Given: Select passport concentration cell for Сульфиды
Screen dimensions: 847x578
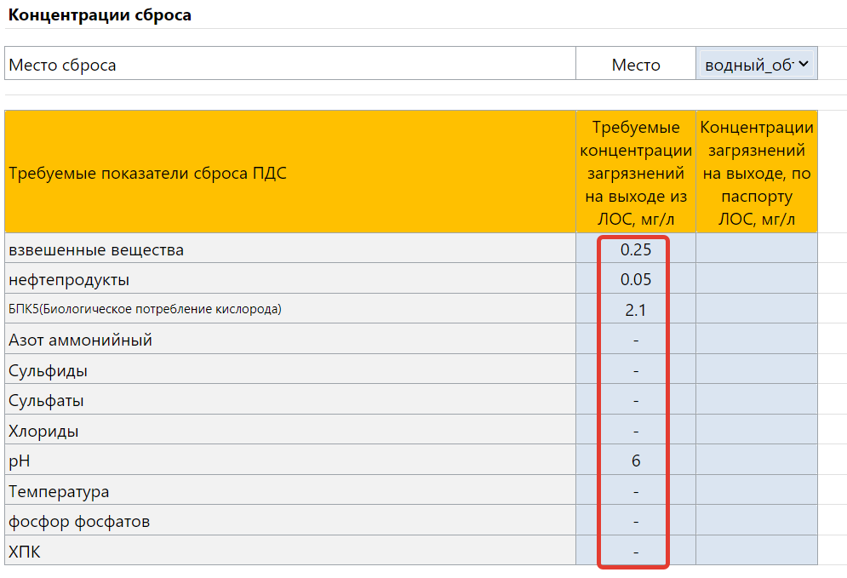Looking at the screenshot, I should [x=756, y=369].
